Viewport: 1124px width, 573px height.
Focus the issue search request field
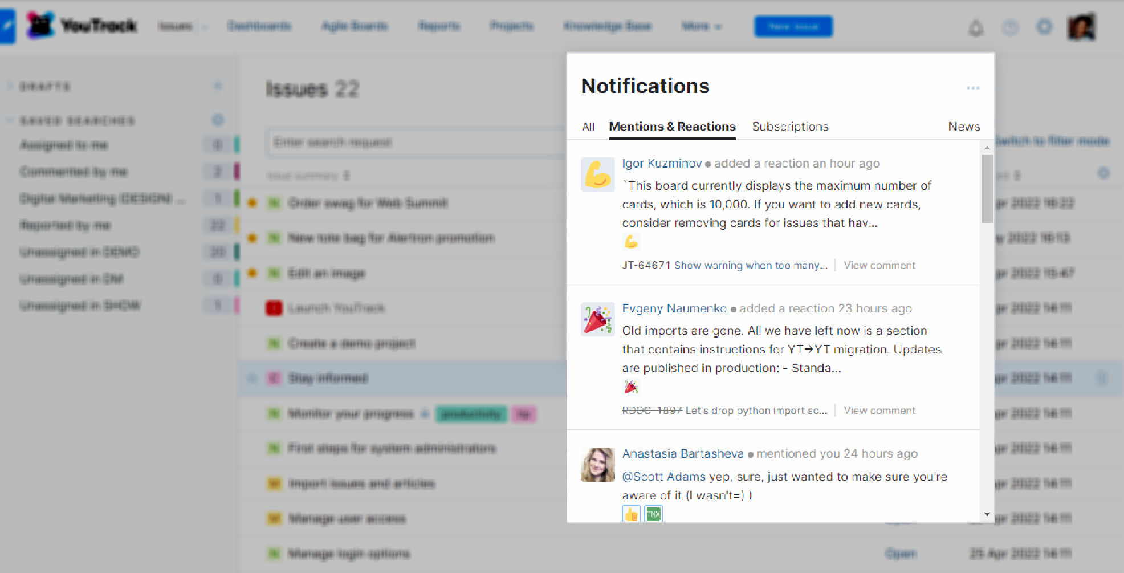(417, 142)
